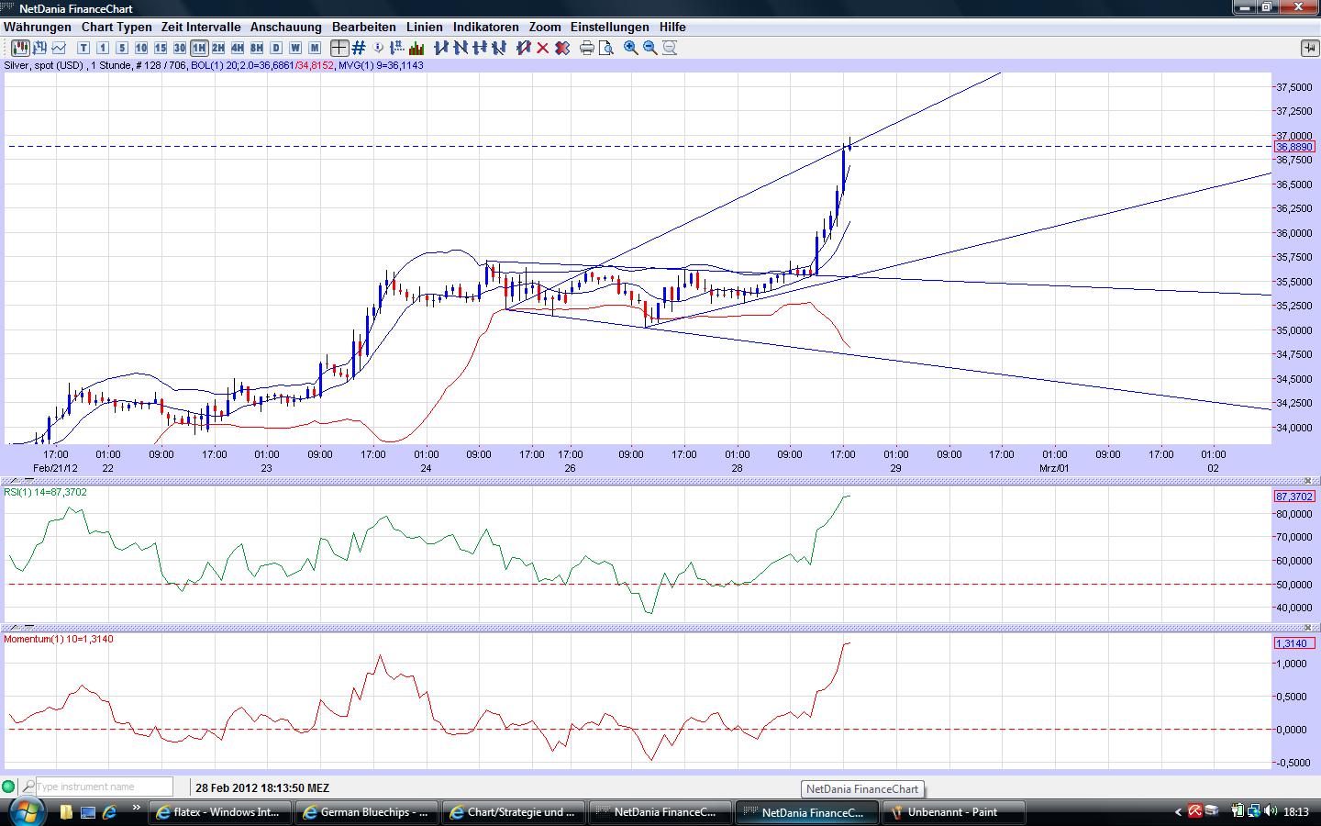The image size is (1321, 826).
Task: Select the 4H interval button
Action: point(238,48)
